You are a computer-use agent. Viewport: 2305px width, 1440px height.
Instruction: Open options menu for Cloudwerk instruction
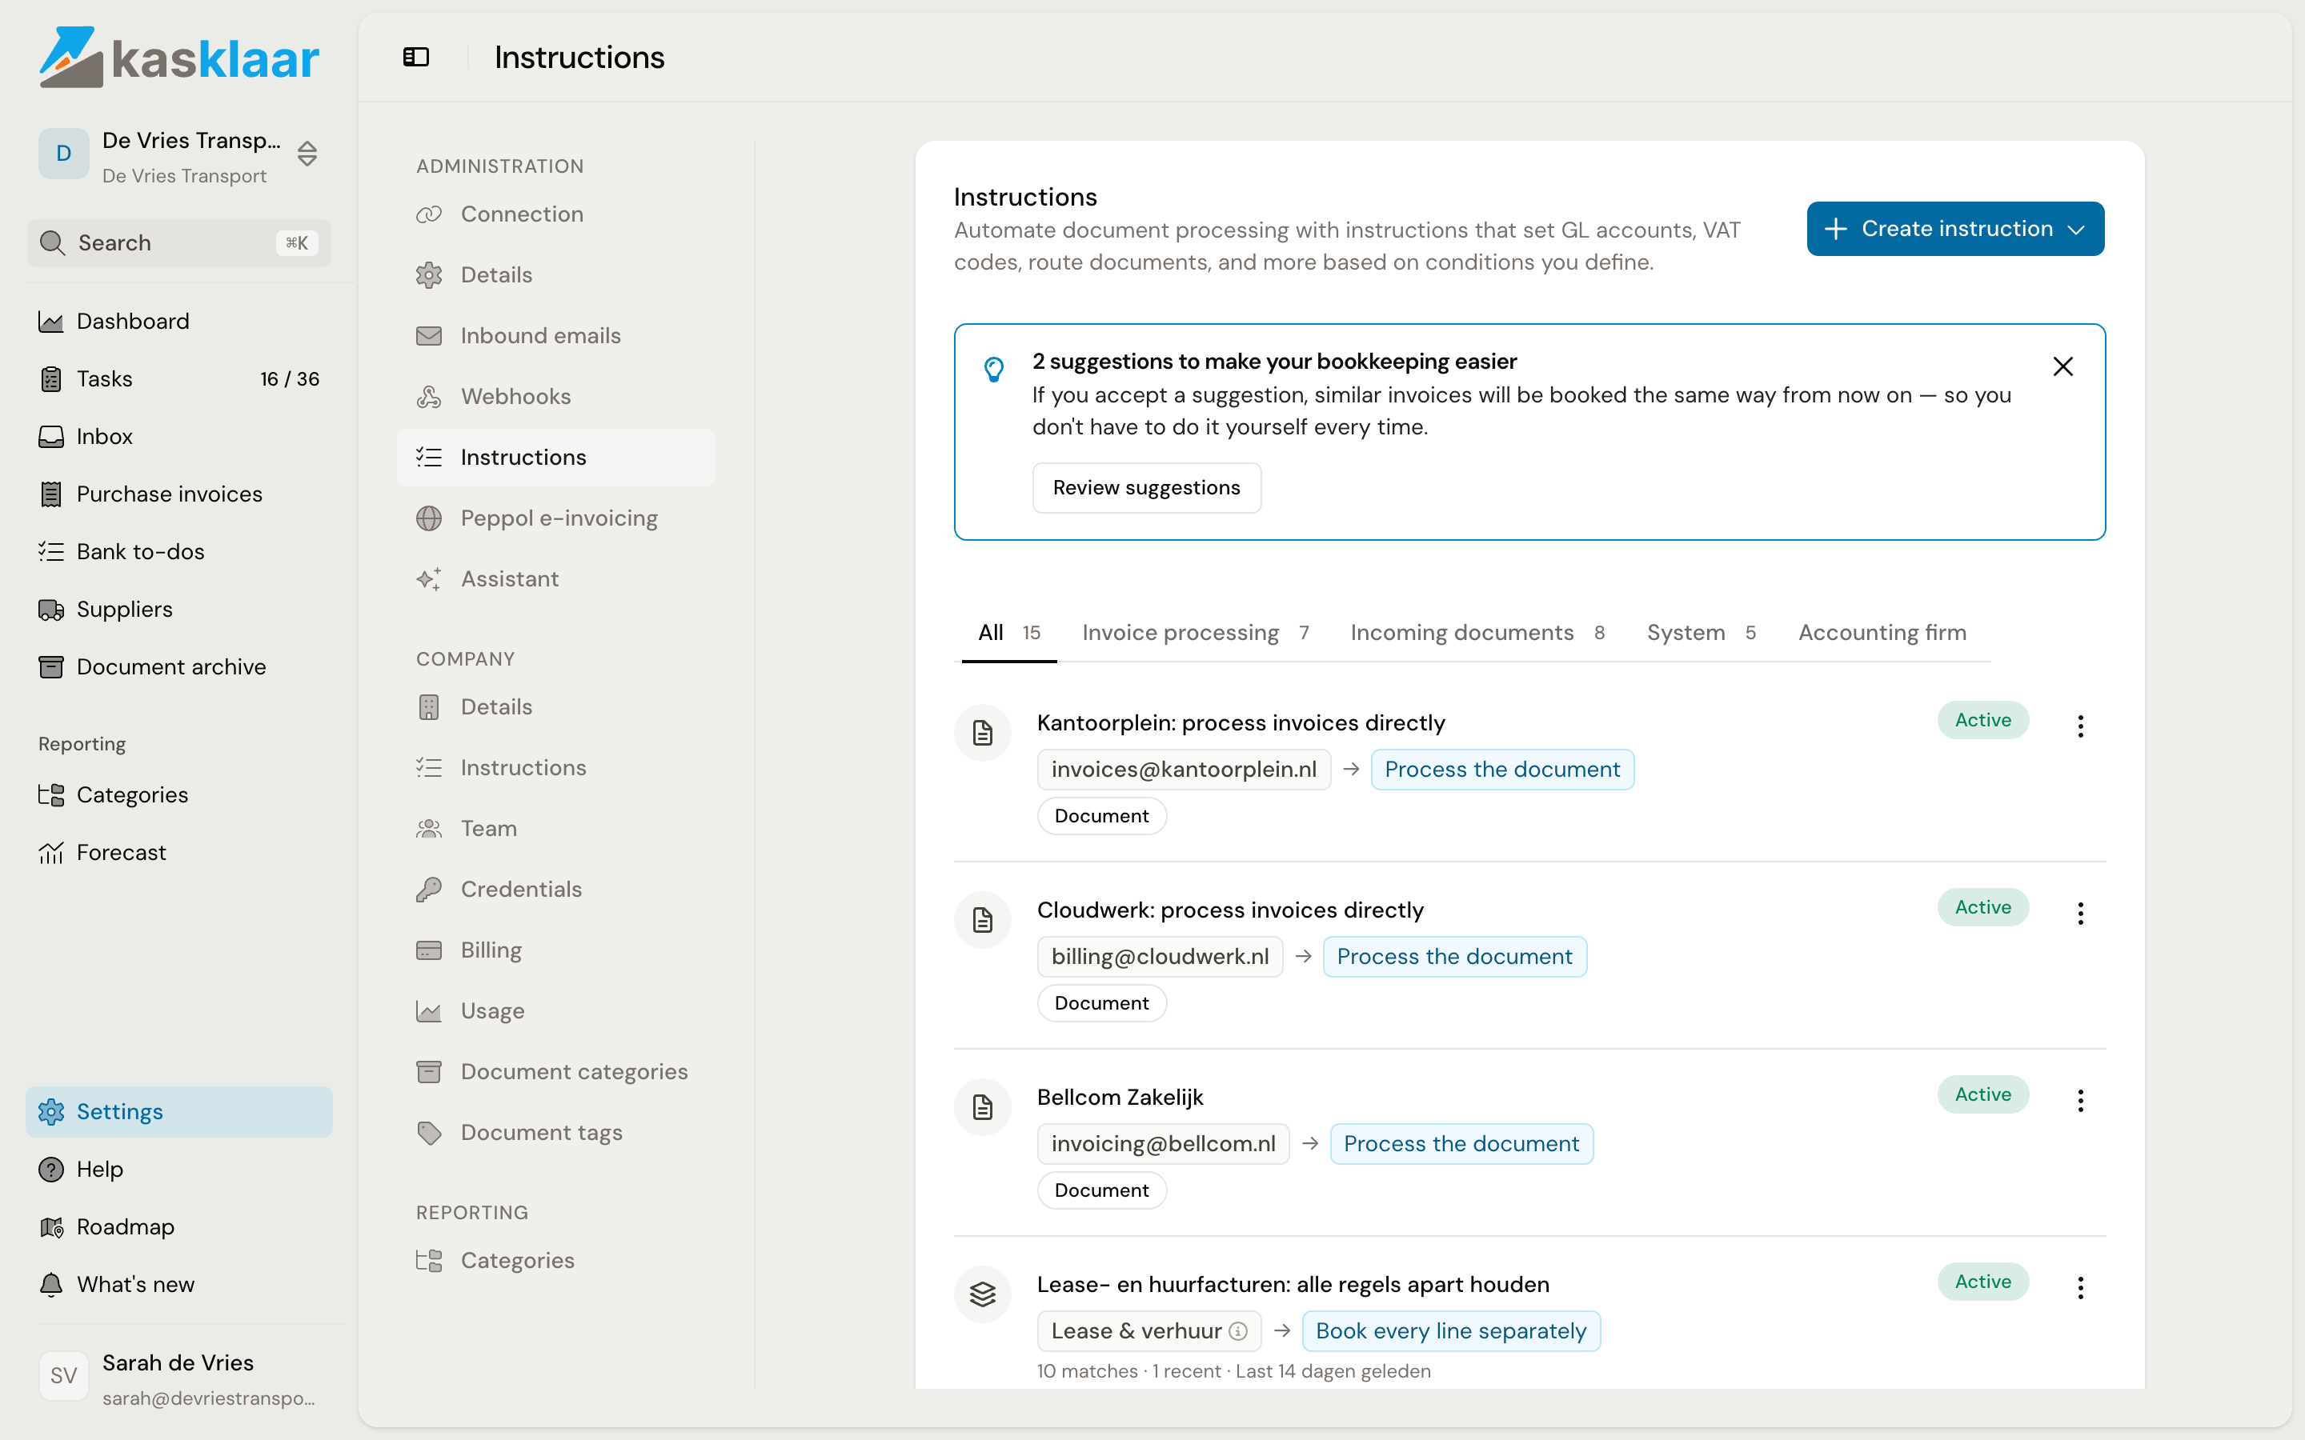2080,914
